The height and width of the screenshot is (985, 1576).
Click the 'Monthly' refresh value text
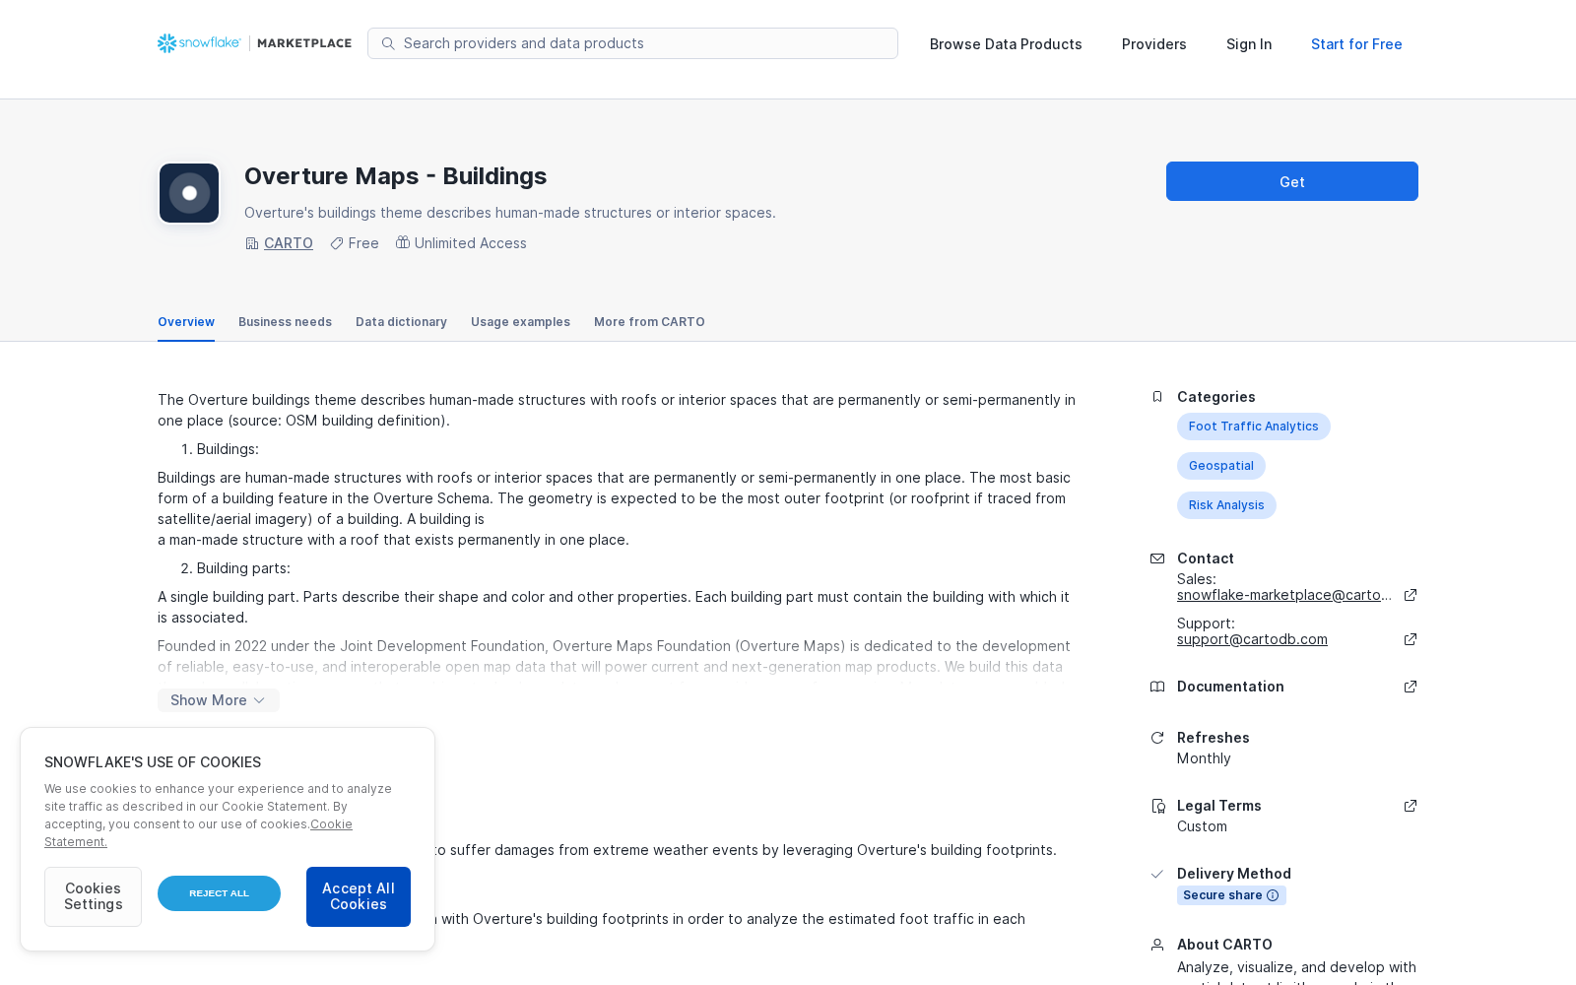click(x=1204, y=758)
